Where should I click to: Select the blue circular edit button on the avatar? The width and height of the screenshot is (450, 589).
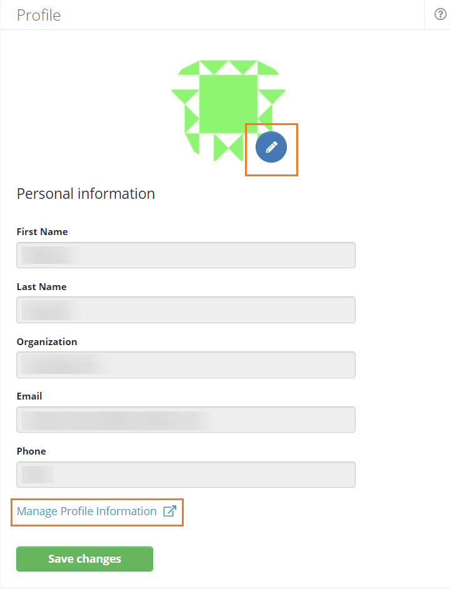(271, 147)
